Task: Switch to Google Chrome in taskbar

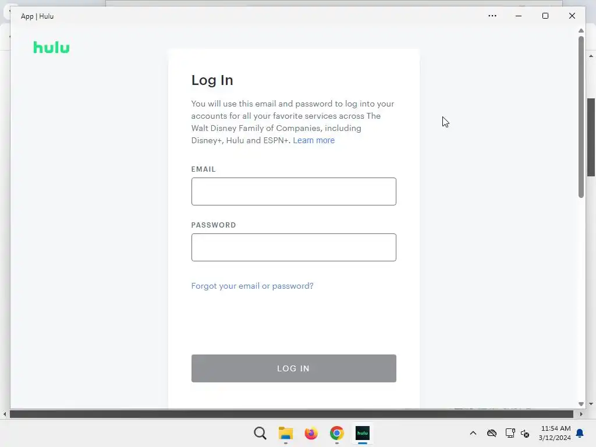Action: click(337, 433)
